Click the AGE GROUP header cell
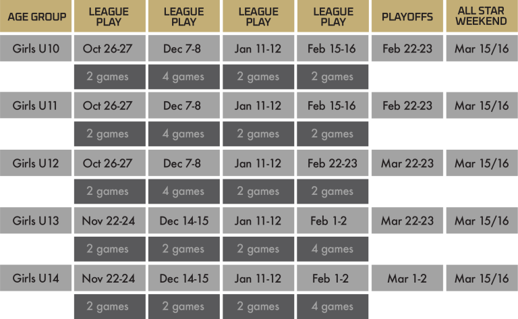 click(36, 16)
